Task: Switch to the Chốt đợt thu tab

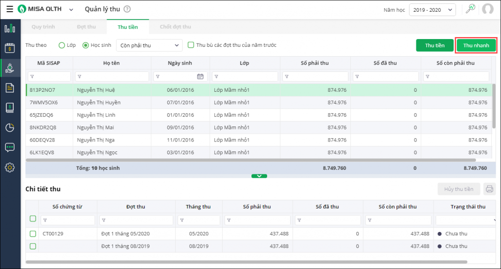Action: (175, 27)
